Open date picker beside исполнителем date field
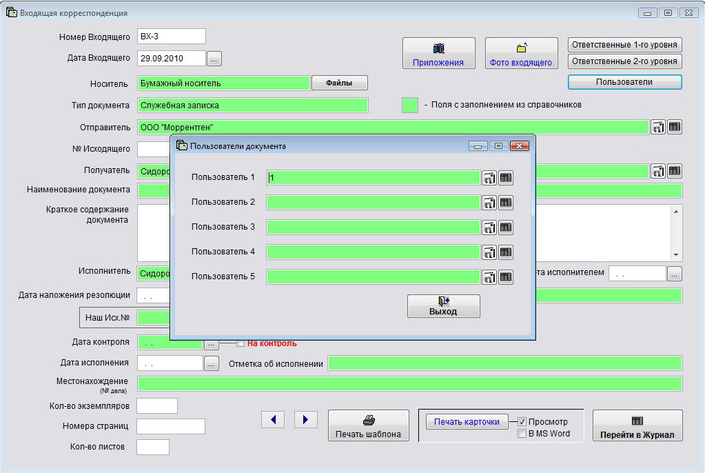Viewport: 705px width, 473px height. pos(675,274)
